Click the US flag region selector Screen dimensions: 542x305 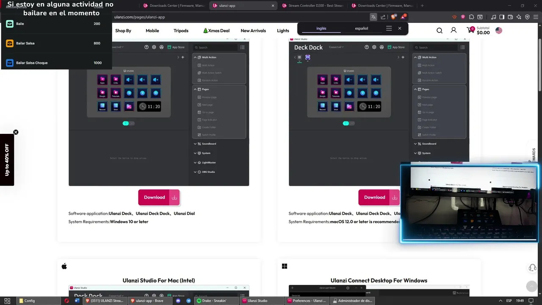[x=499, y=30]
